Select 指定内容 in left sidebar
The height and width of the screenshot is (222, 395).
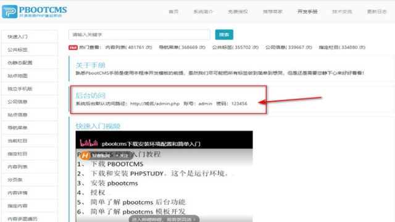click(x=30, y=206)
